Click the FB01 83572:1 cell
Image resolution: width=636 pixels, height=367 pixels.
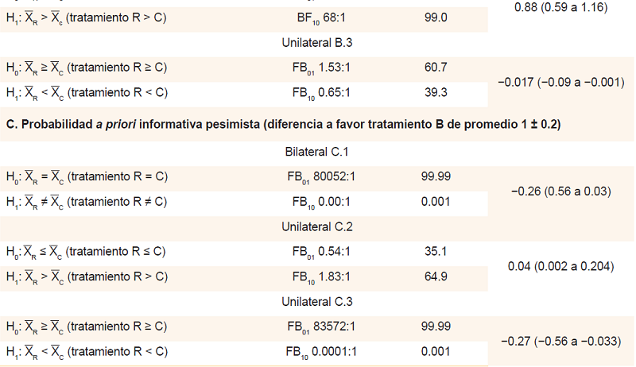pos(322,326)
